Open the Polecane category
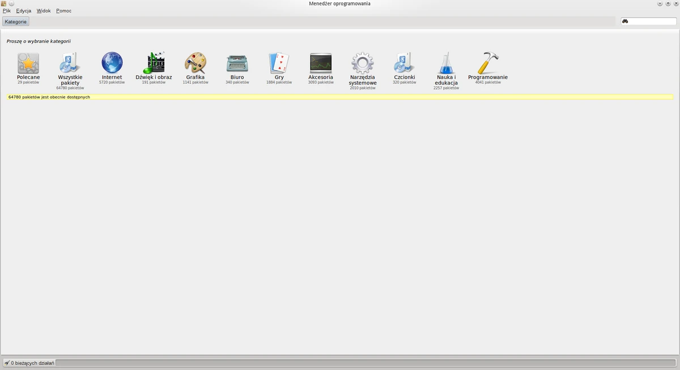Viewport: 680px width, 370px height. pyautogui.click(x=28, y=62)
